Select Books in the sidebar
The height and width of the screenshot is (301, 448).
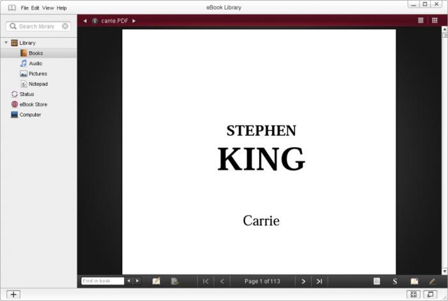pos(36,53)
